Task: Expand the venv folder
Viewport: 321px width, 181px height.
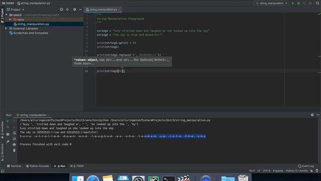Action: click(x=10, y=20)
